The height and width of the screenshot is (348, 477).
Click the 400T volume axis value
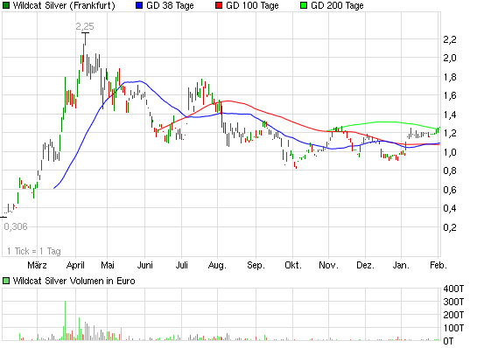pos(453,289)
